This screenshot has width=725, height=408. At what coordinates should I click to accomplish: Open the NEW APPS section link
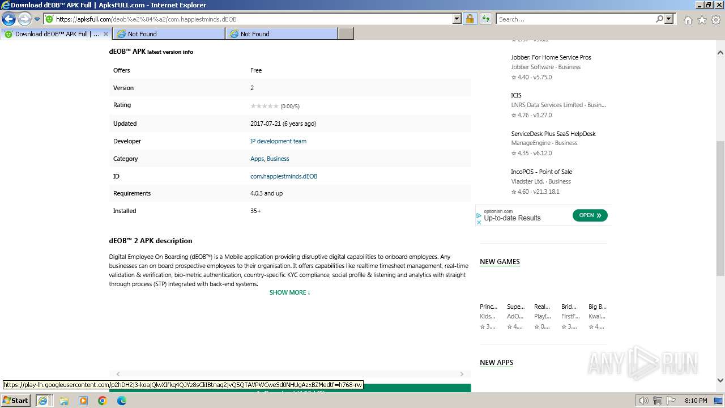(x=496, y=363)
